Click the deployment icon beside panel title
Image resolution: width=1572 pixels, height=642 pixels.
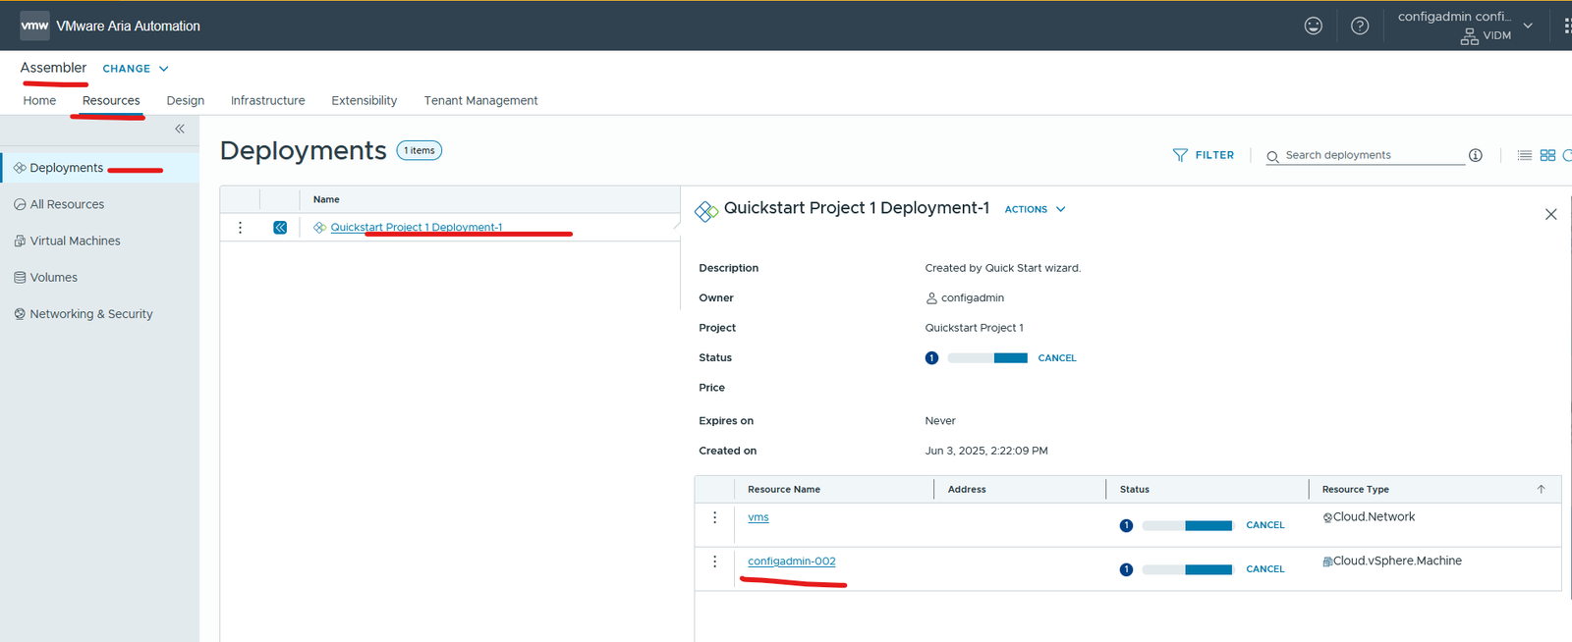coord(706,211)
